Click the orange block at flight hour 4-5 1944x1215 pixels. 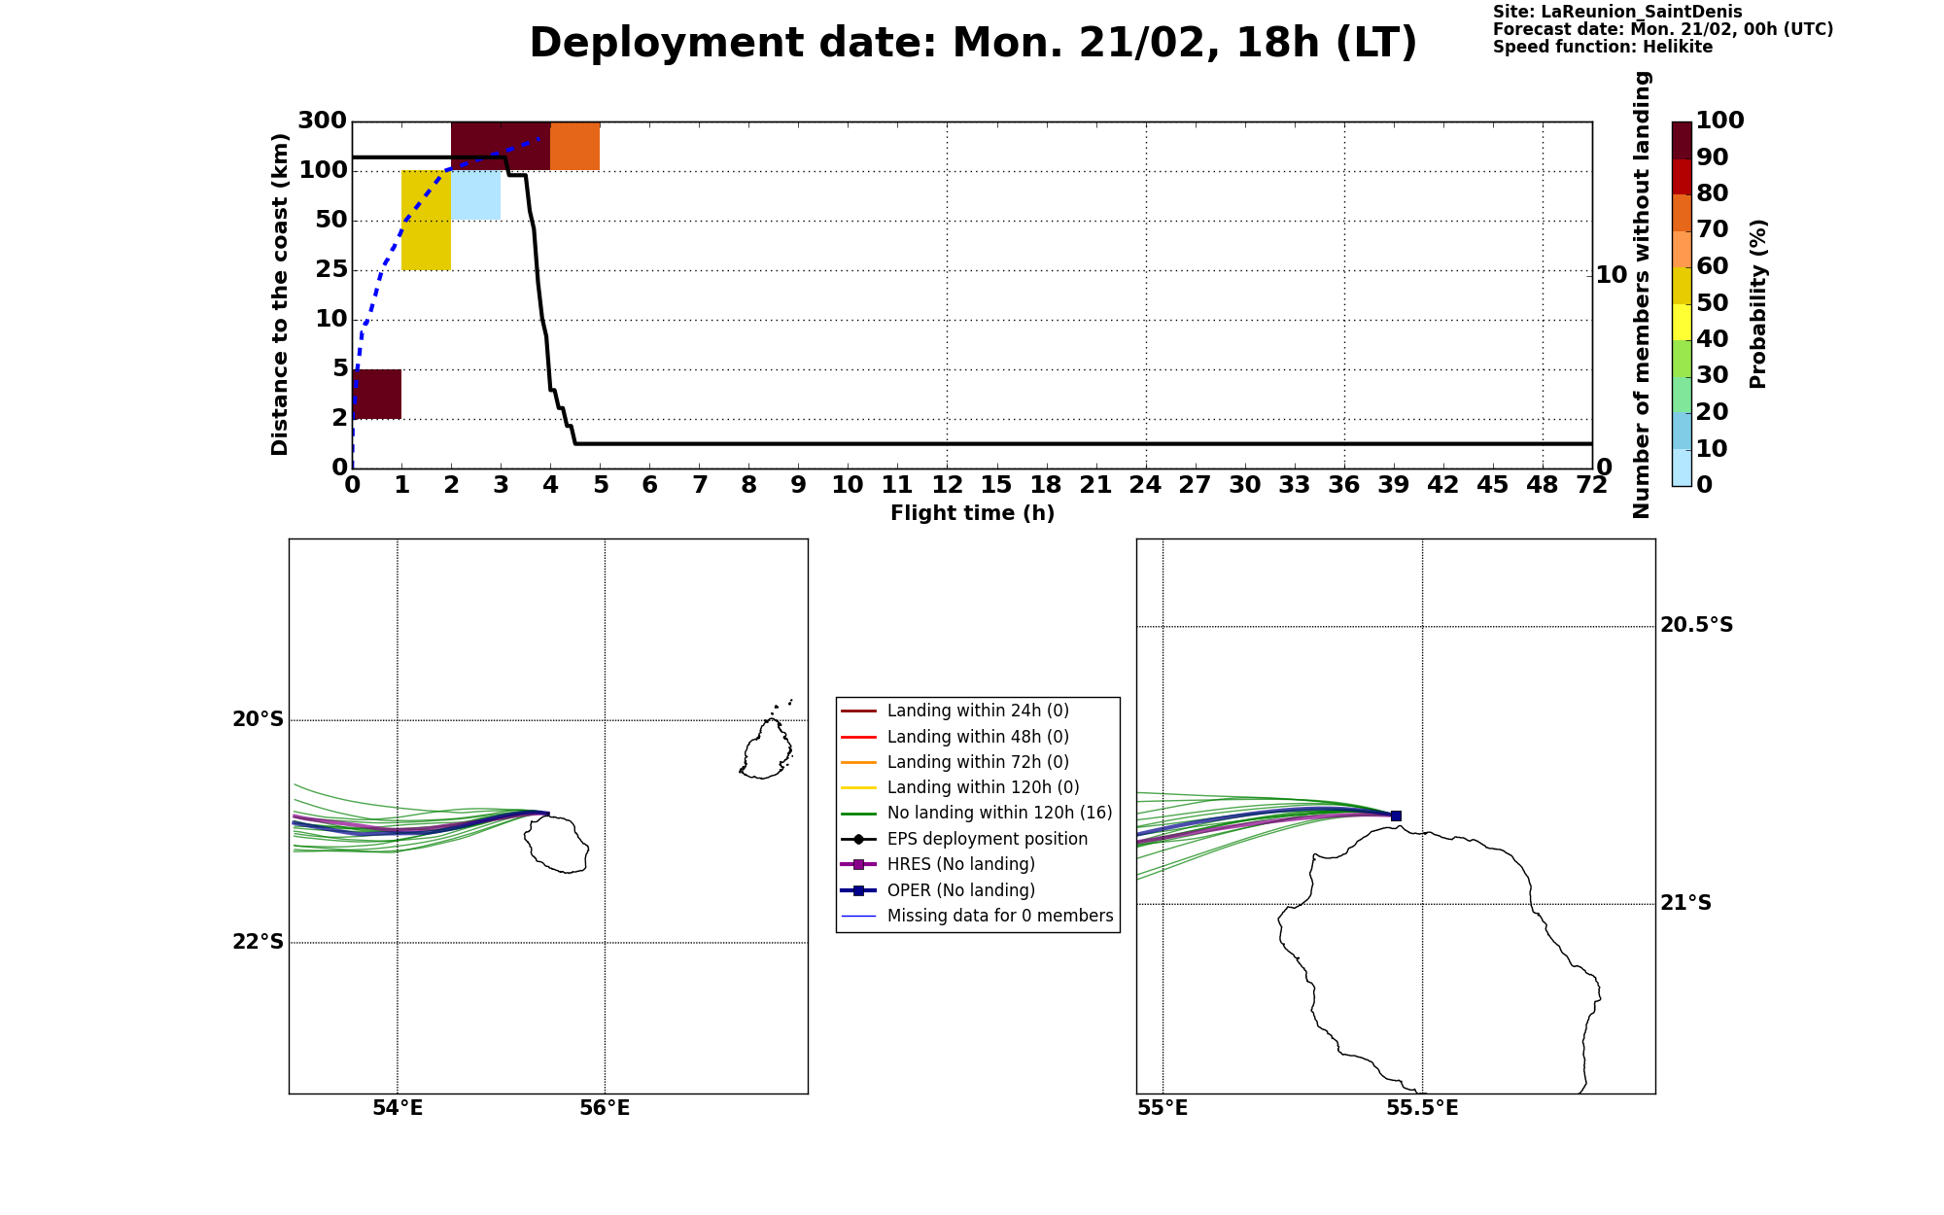tap(574, 147)
